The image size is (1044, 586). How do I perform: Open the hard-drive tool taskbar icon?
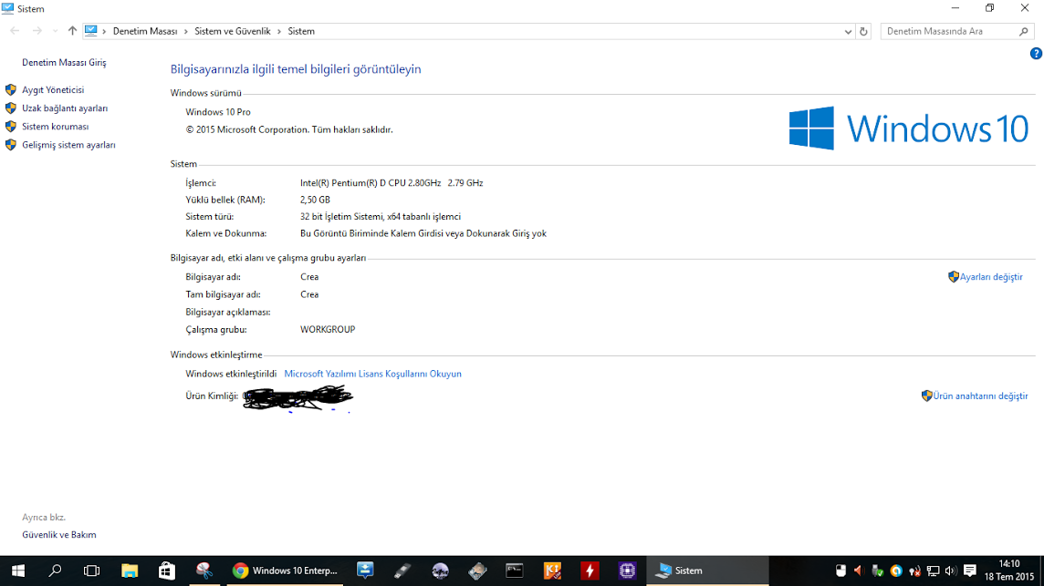477,571
